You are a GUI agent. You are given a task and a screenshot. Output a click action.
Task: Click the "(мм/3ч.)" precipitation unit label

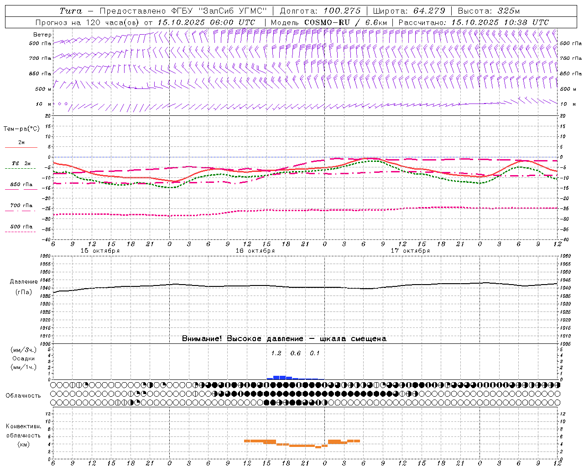(23, 350)
